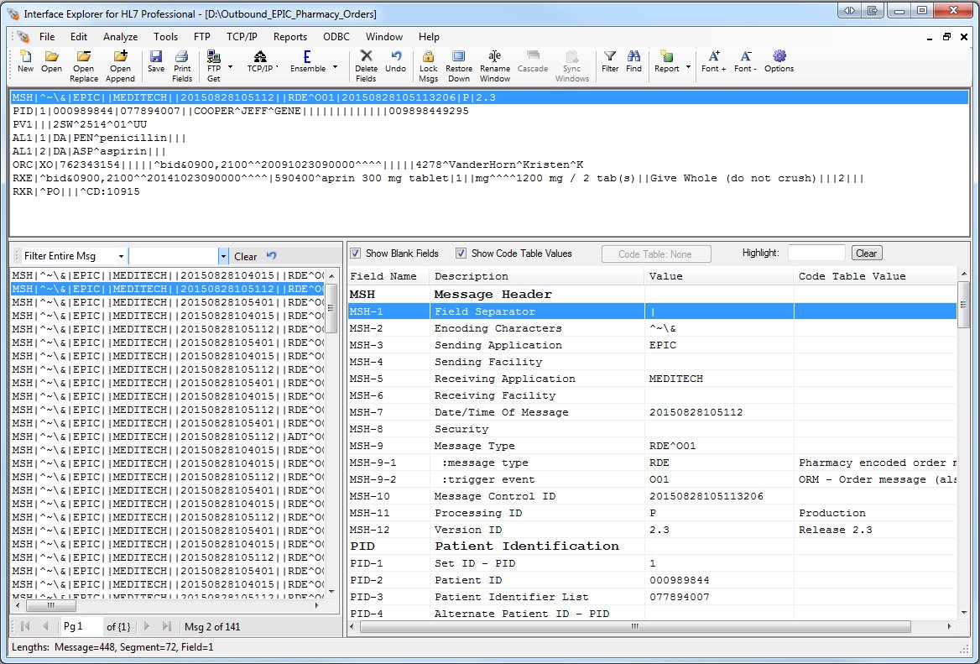Toggle Show Code Table Values checkbox

[461, 254]
